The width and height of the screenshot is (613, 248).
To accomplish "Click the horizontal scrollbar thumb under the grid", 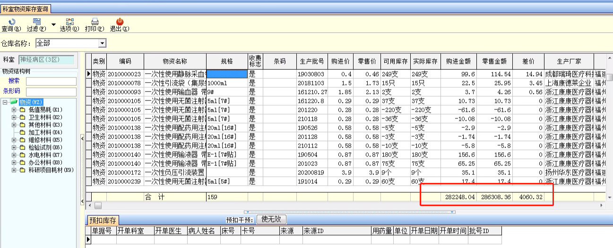I will click(x=98, y=206).
